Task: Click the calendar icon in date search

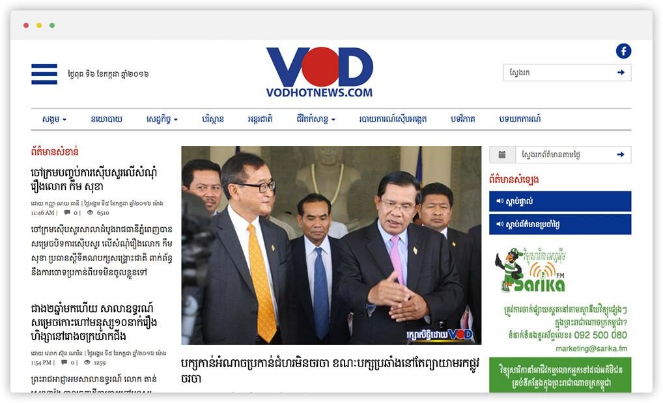Action: tap(502, 155)
